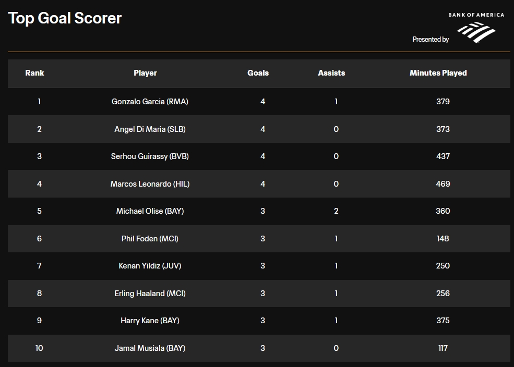Select Harry Kane (BAY) player entry
Viewport: 514px width, 367px height.
(150, 321)
